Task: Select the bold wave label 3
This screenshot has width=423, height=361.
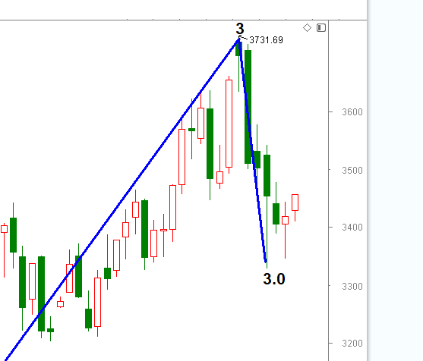Action: 240,28
